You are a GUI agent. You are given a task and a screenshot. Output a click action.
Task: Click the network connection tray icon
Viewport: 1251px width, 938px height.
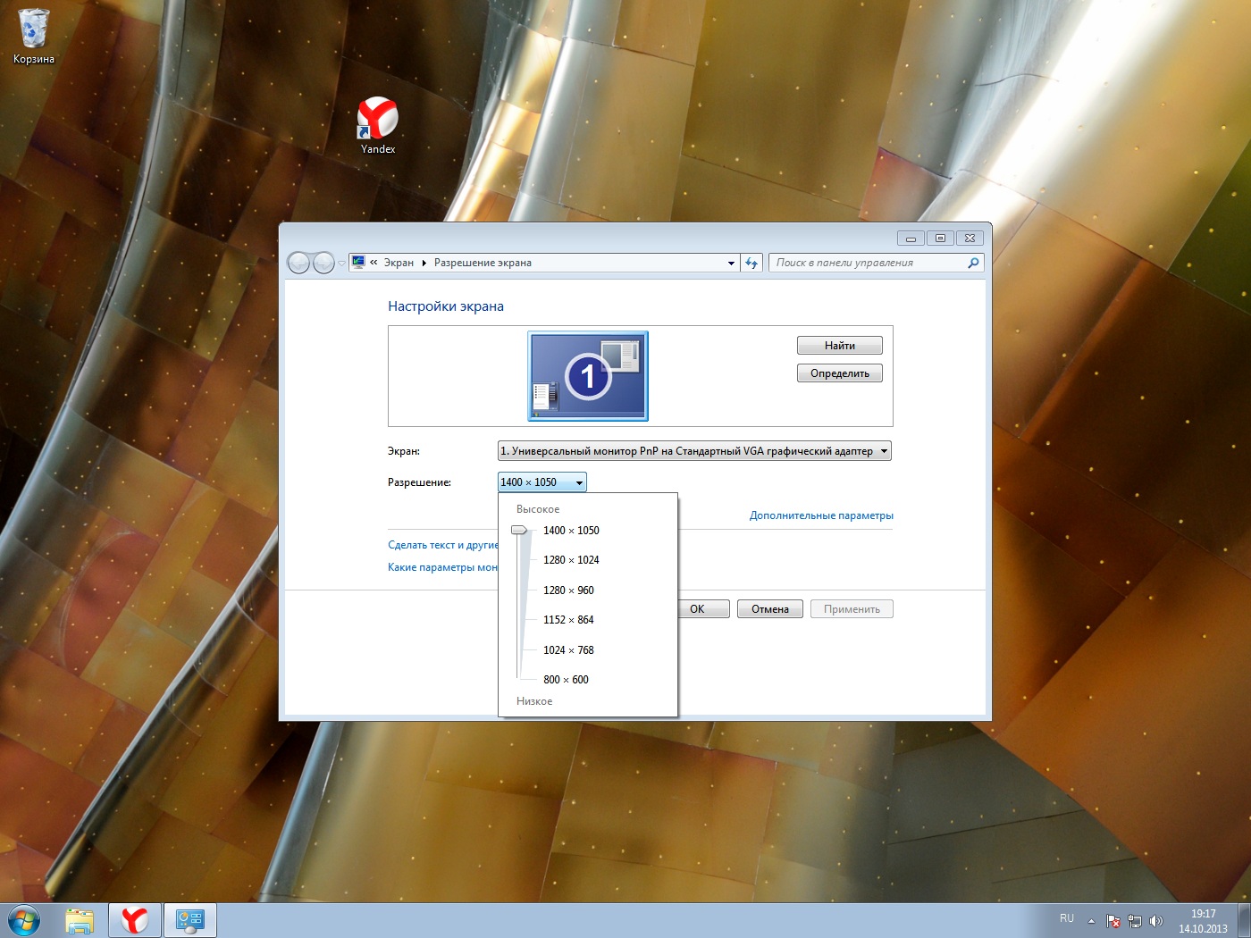coord(1135,921)
